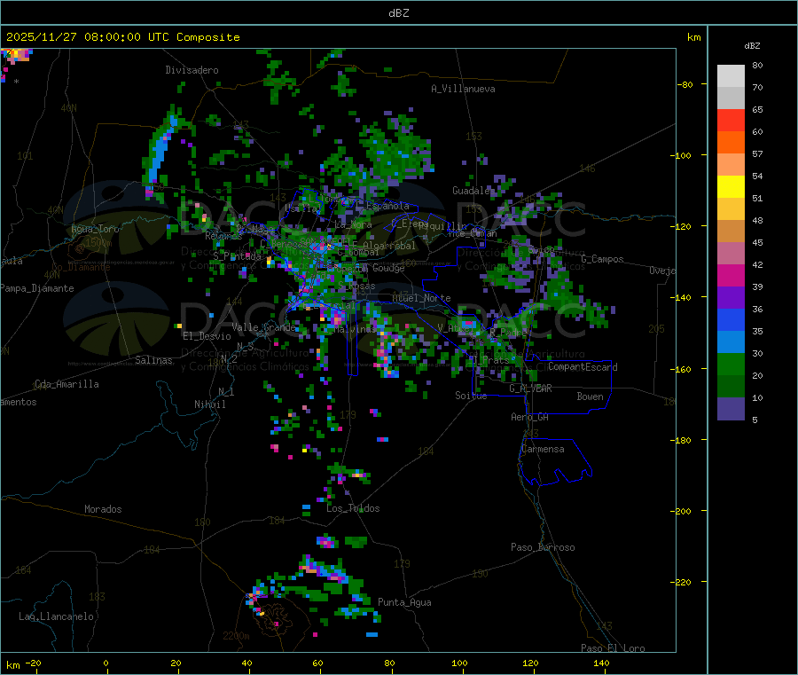The image size is (798, 675).
Task: Click the timestamp '2025/11/27 08:00:00 UTC Composite'
Action: click(x=122, y=37)
